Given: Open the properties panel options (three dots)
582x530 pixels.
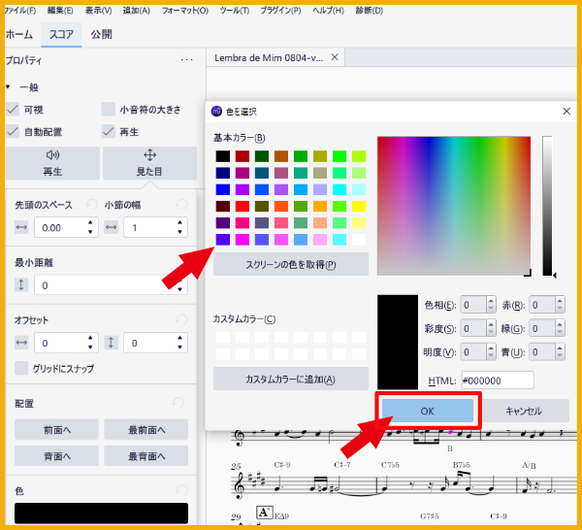Looking at the screenshot, I should coord(186,60).
